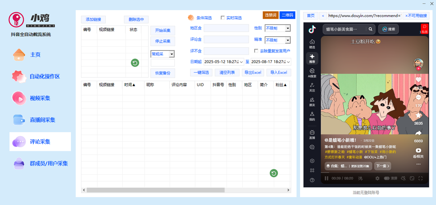
Task: Open the comments bubble icon on video
Action: point(418,97)
